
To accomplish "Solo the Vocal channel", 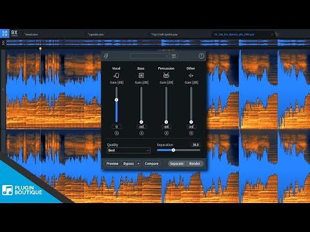I will coord(116,133).
